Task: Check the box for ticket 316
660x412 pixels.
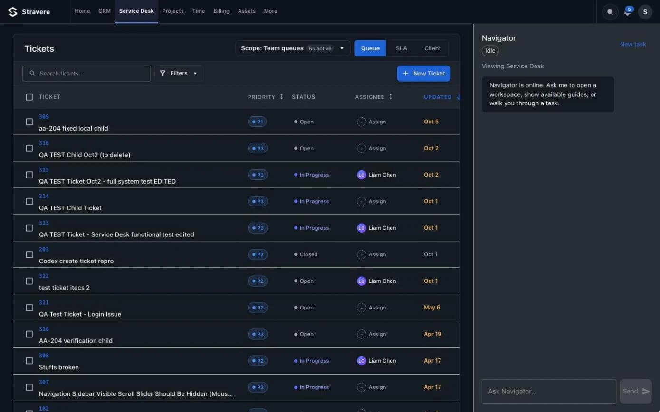Action: coord(29,148)
